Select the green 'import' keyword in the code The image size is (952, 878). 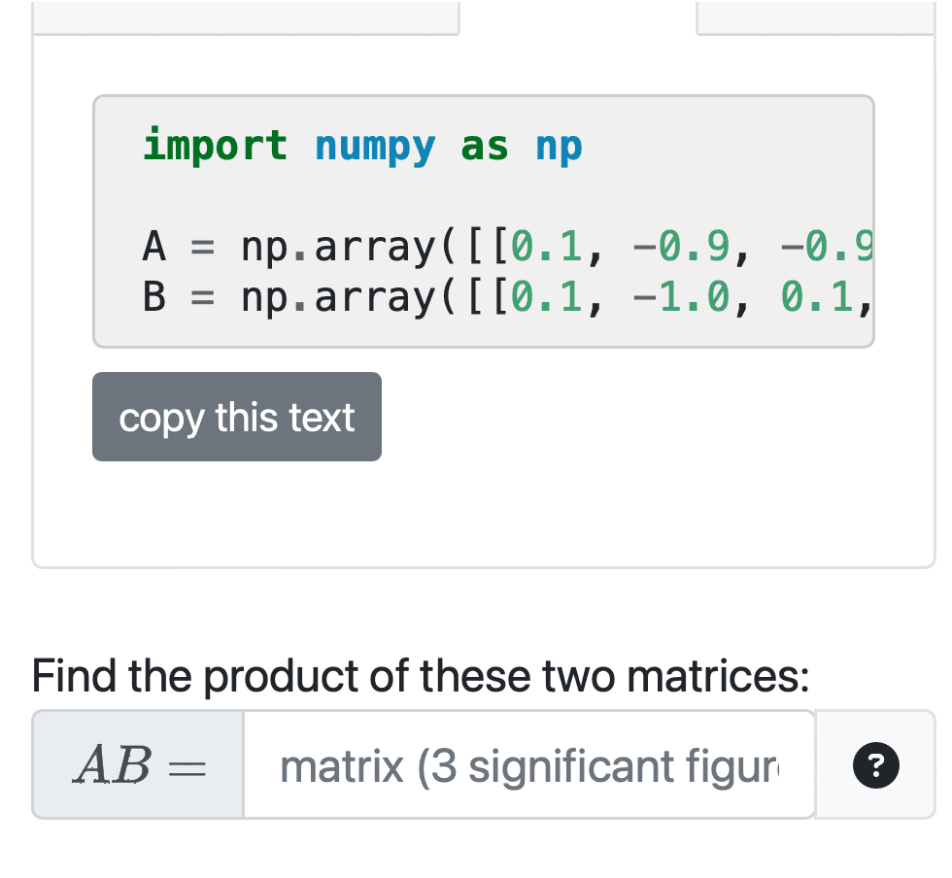[x=215, y=145]
